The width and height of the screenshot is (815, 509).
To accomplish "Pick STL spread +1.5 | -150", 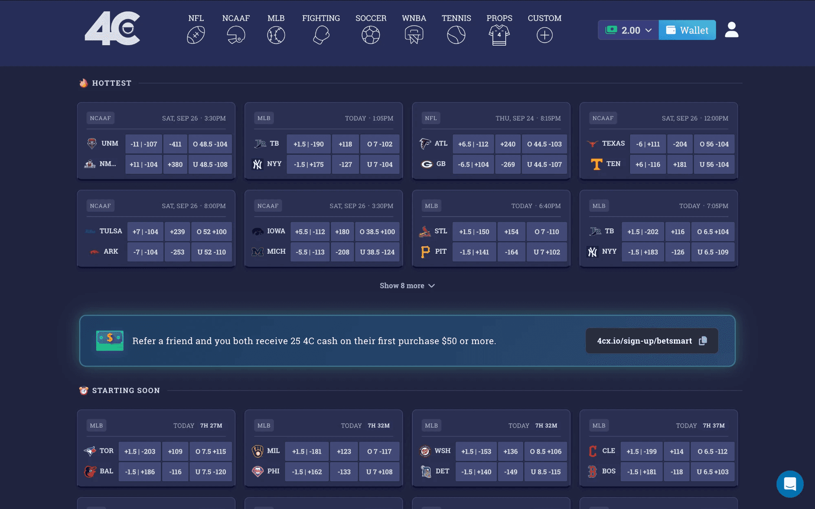I will pos(474,232).
